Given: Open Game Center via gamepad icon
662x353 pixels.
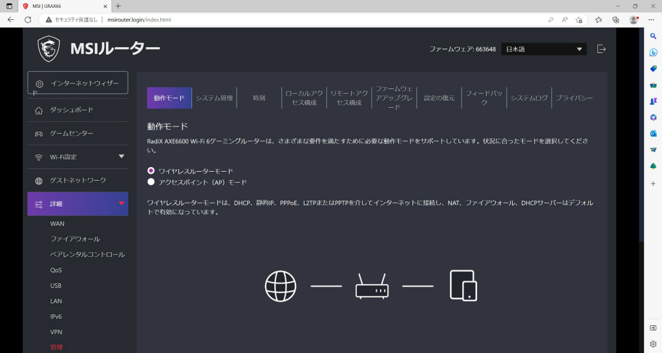Looking at the screenshot, I should (39, 134).
